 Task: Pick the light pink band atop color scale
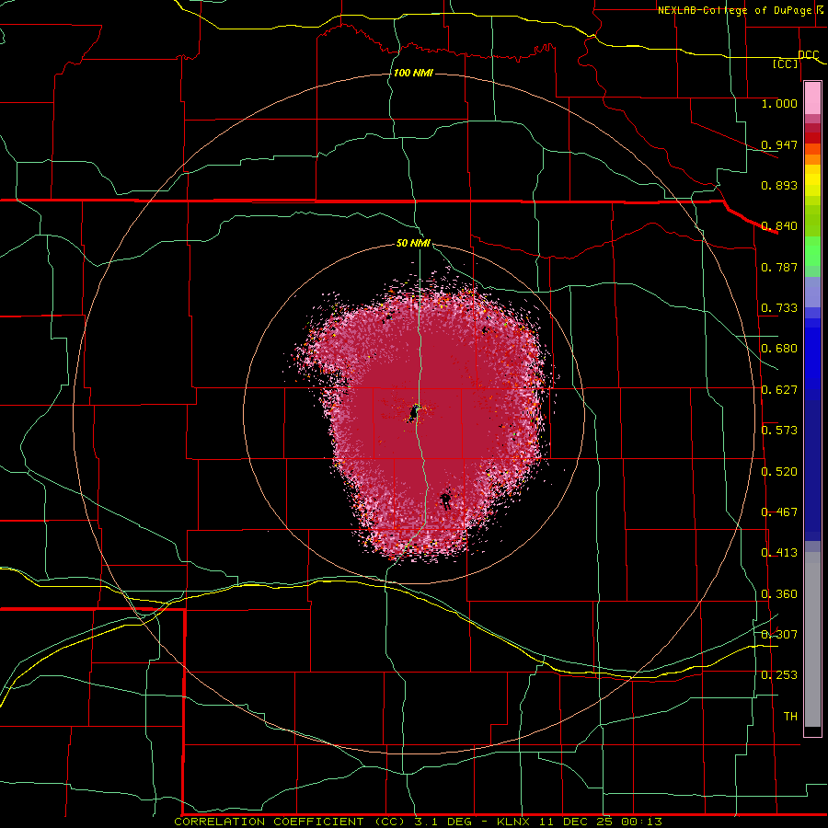click(812, 98)
